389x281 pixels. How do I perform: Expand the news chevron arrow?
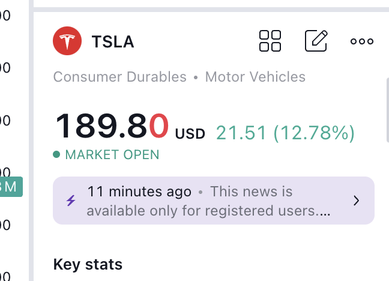pyautogui.click(x=356, y=201)
